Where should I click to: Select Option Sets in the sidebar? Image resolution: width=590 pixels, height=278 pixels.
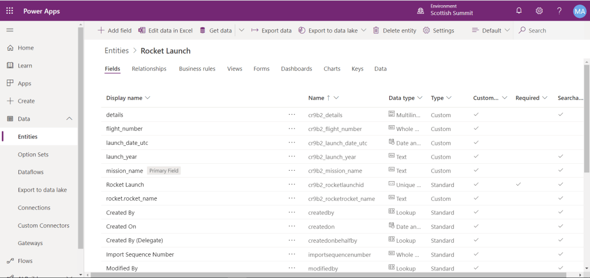(x=33, y=155)
